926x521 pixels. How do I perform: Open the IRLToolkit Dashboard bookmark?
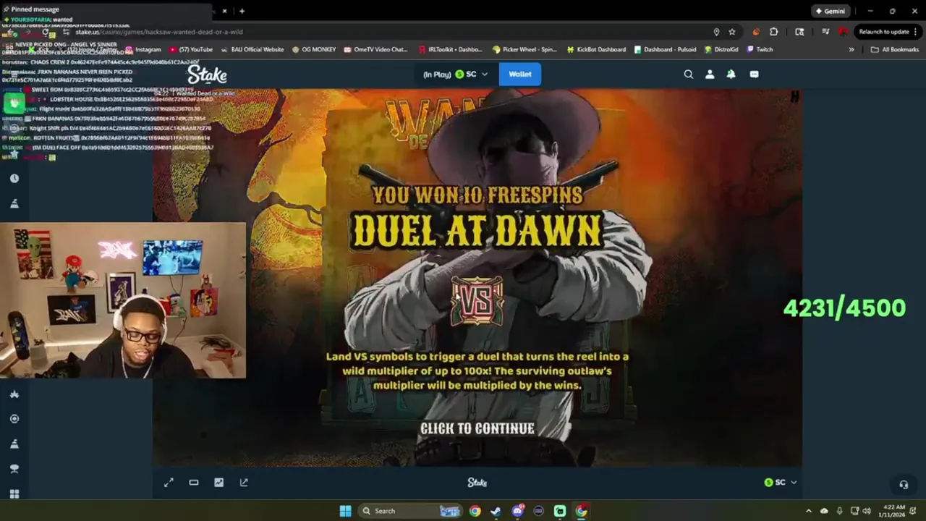(x=450, y=49)
